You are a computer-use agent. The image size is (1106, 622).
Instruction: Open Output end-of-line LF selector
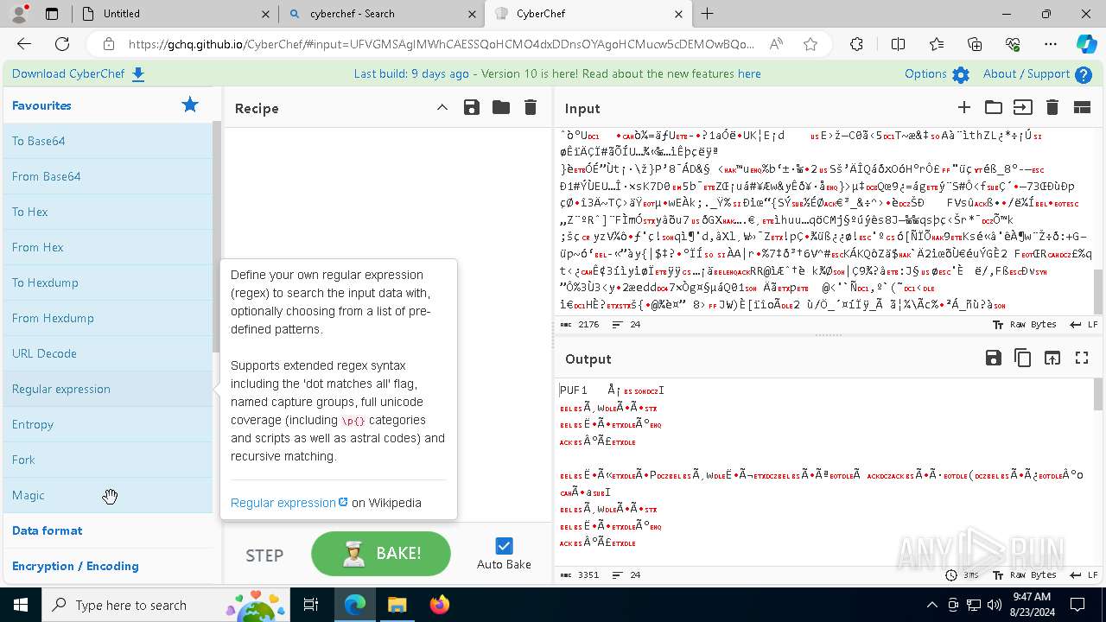coord(1084,574)
